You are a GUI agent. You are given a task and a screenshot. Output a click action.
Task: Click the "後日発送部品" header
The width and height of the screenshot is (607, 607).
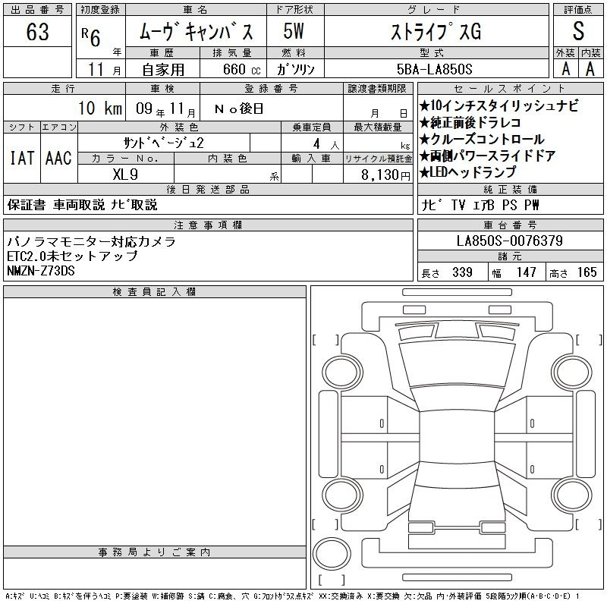tap(208, 189)
